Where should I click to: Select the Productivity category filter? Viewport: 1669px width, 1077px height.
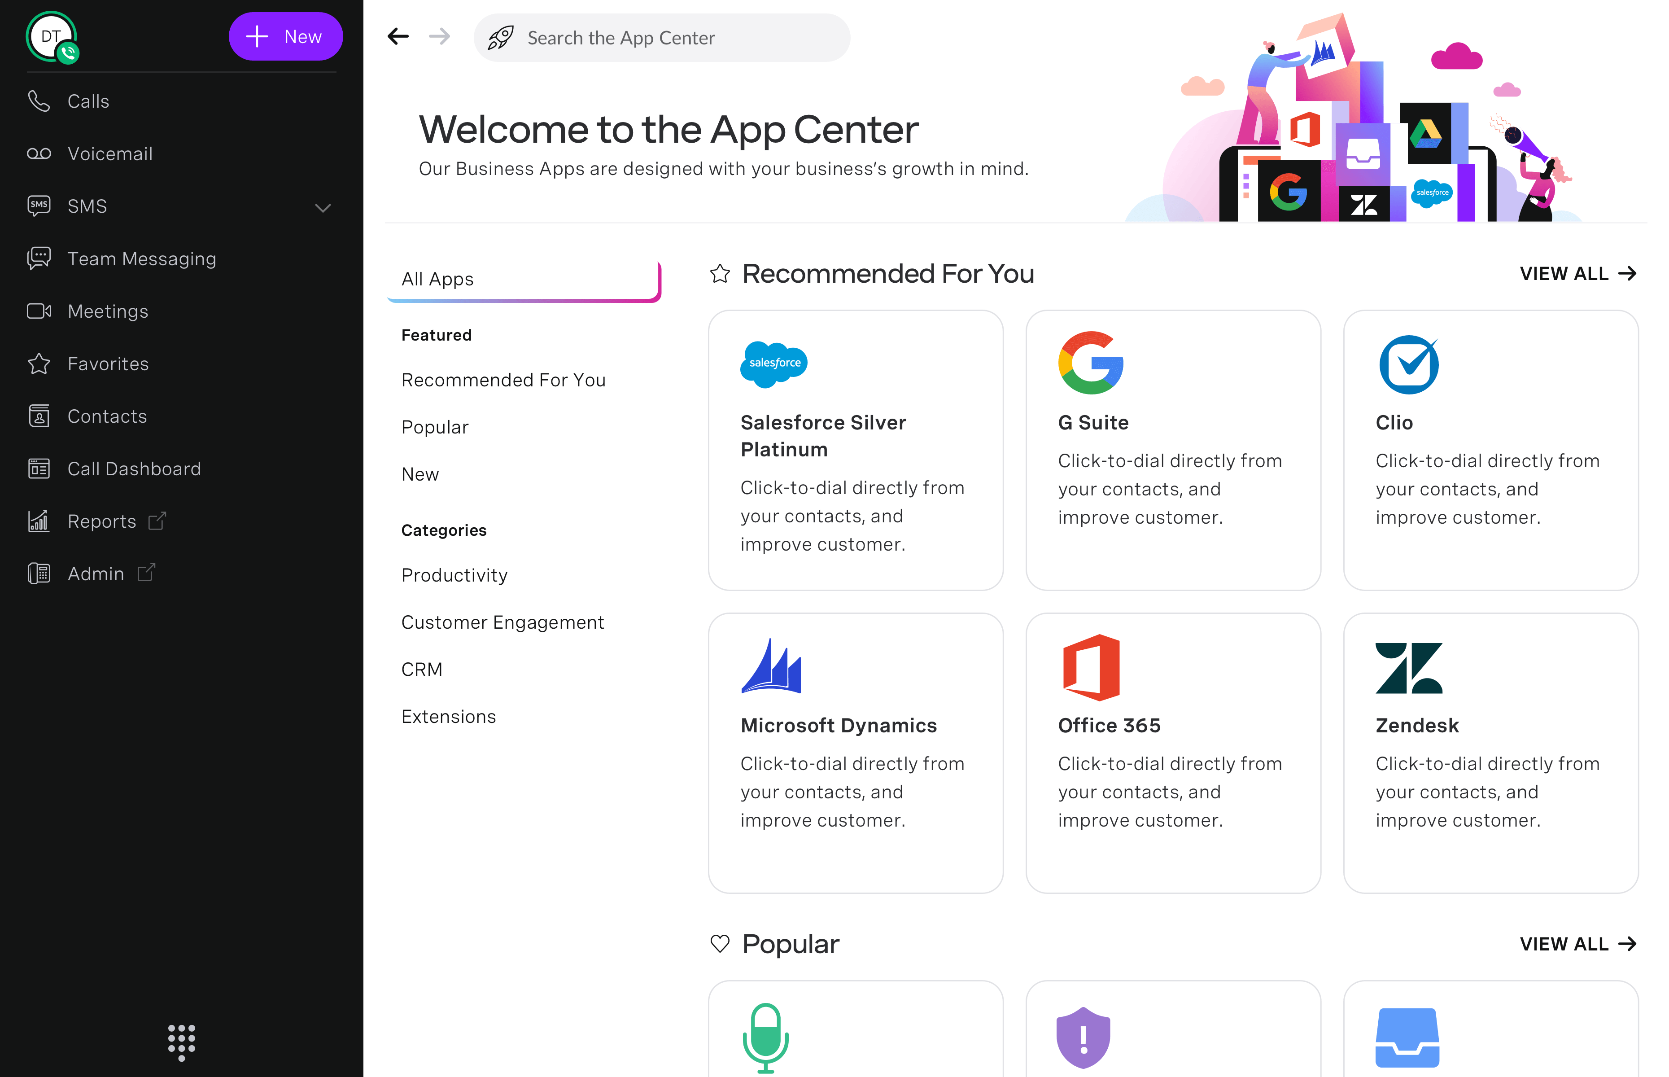coord(455,574)
